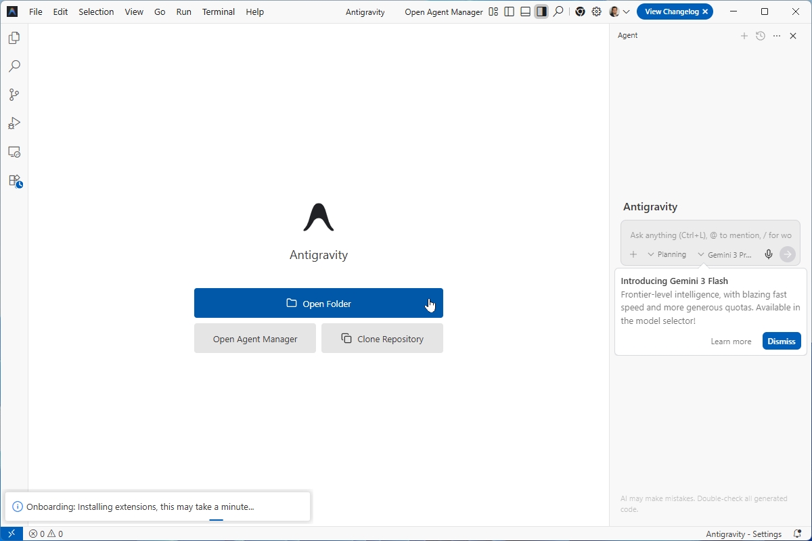The image size is (812, 541).
Task: Activate the microphone in the agent input
Action: pos(768,254)
